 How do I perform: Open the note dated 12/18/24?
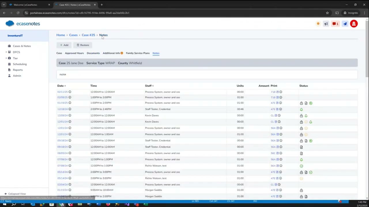click(x=62, y=109)
